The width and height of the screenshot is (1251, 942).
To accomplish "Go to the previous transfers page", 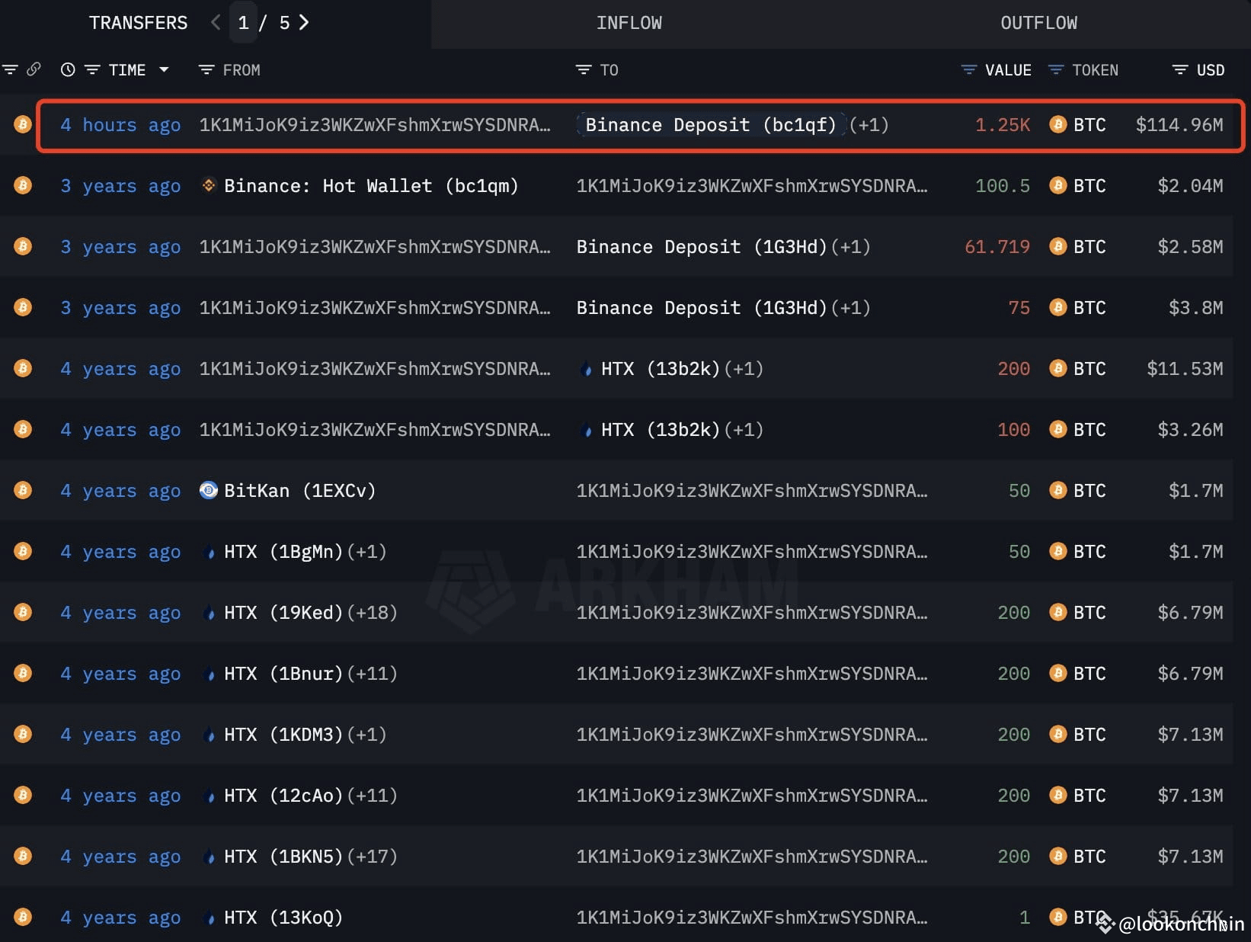I will [216, 23].
